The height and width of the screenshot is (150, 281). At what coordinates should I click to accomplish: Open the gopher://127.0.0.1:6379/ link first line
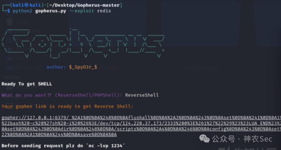click(x=141, y=118)
